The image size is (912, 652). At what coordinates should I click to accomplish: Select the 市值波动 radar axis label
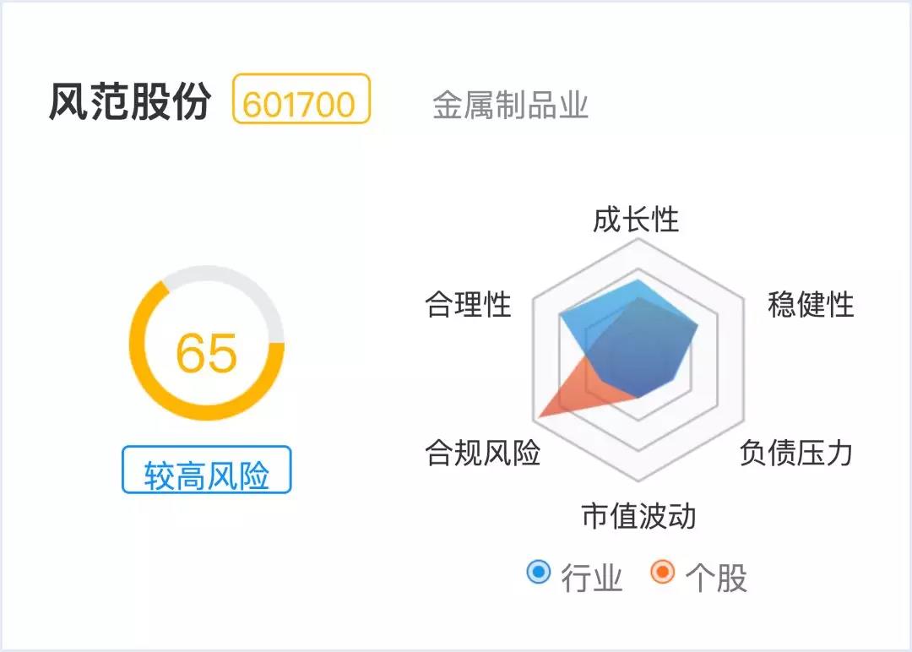tap(638, 515)
